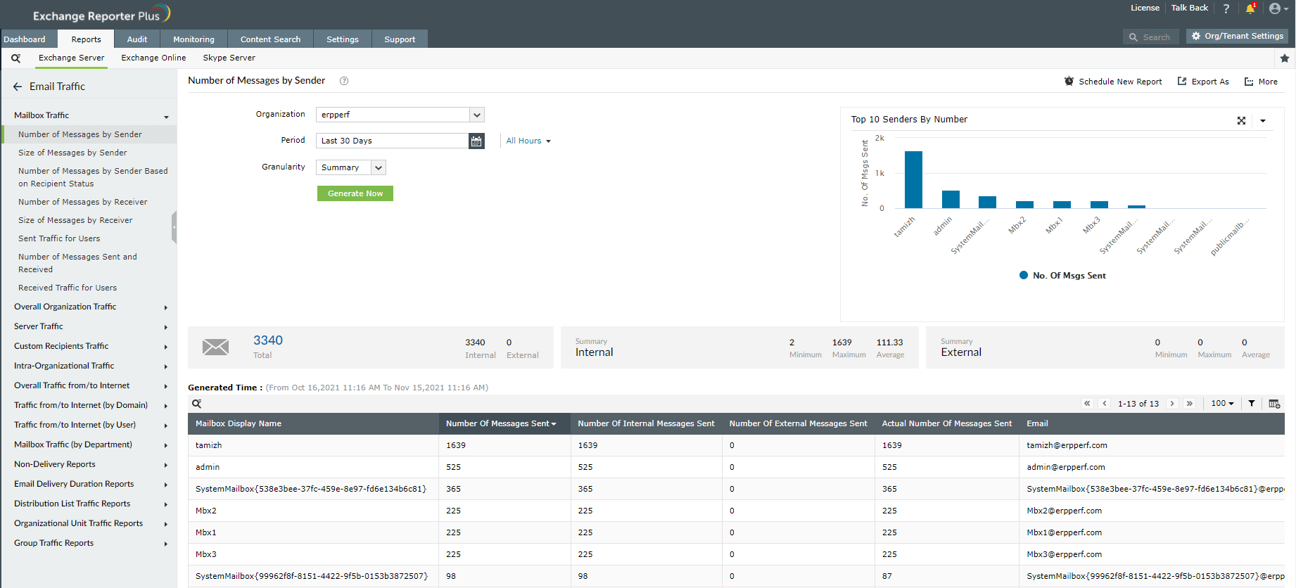
Task: Expand the Top 10 Senders chart fullscreen
Action: pos(1241,121)
